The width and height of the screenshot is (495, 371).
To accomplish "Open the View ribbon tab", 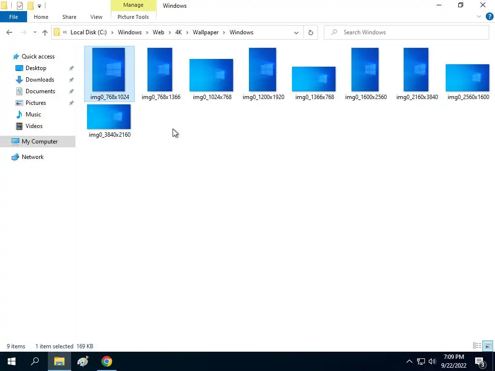I will (x=96, y=17).
